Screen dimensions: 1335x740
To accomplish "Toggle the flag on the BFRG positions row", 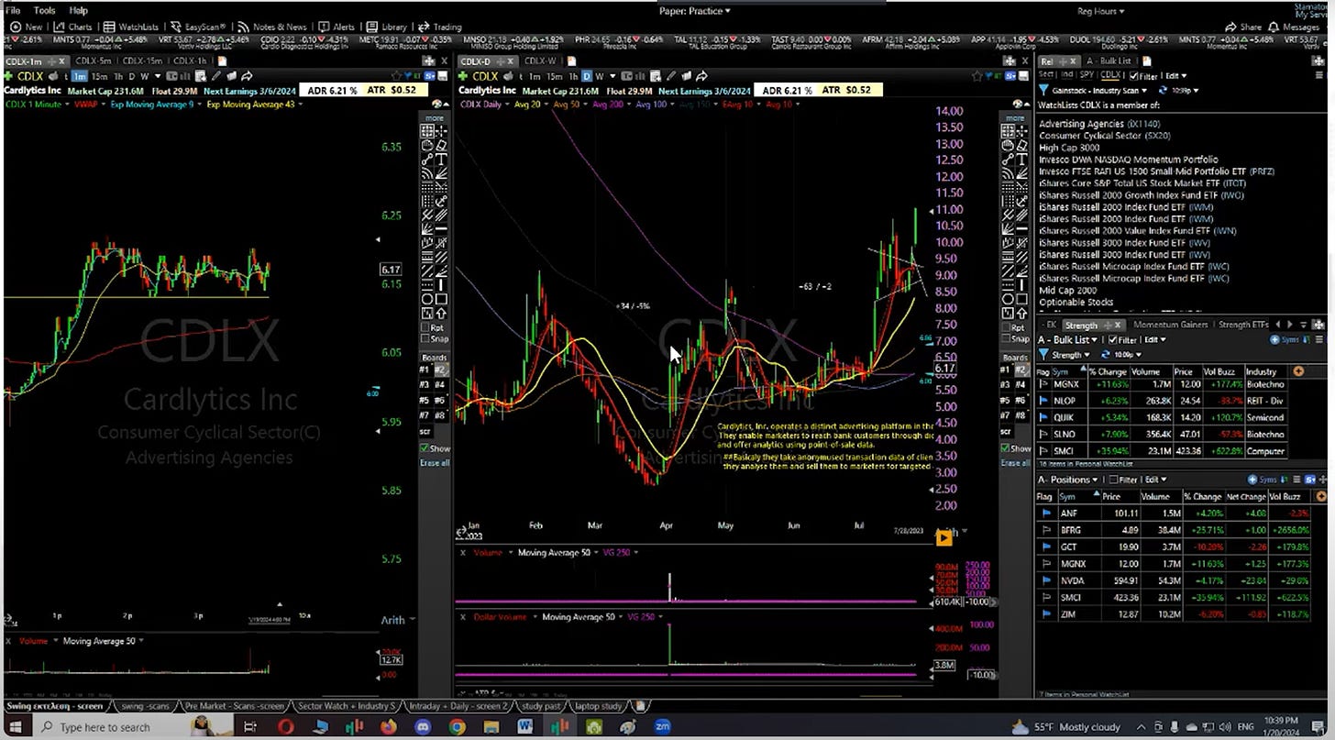I will pyautogui.click(x=1044, y=529).
